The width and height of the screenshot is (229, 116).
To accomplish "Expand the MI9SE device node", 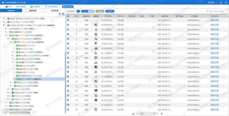I will 4,18.
